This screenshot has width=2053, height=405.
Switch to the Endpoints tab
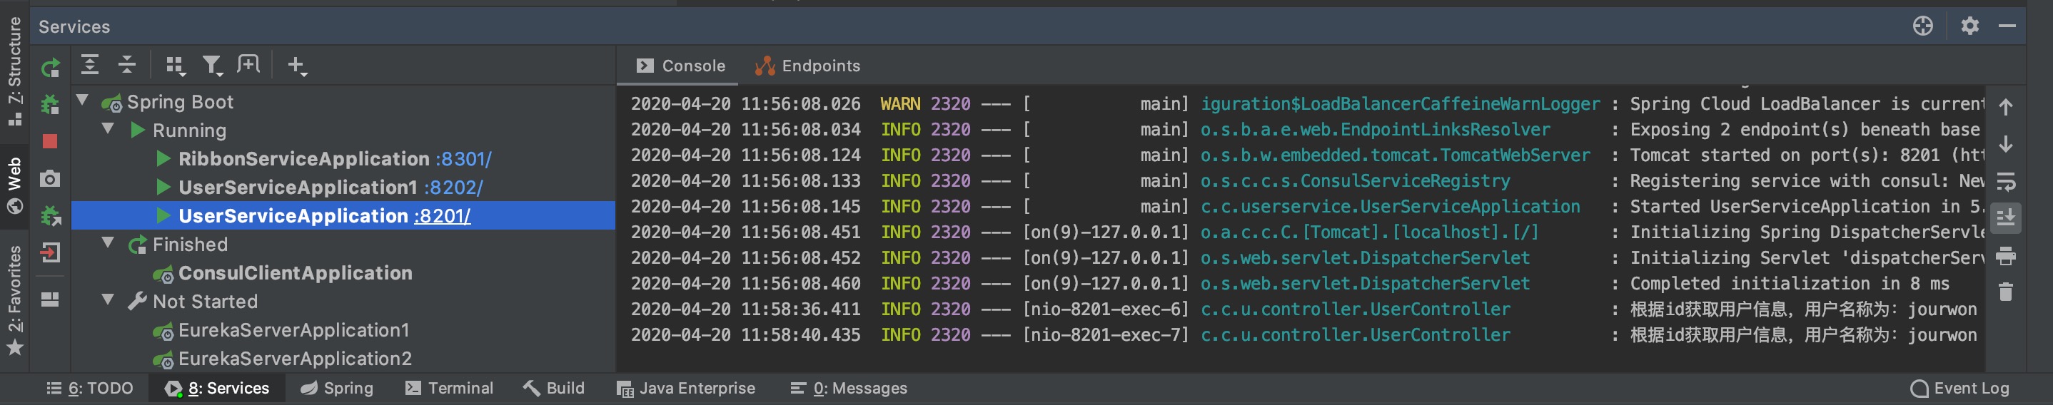pyautogui.click(x=808, y=66)
